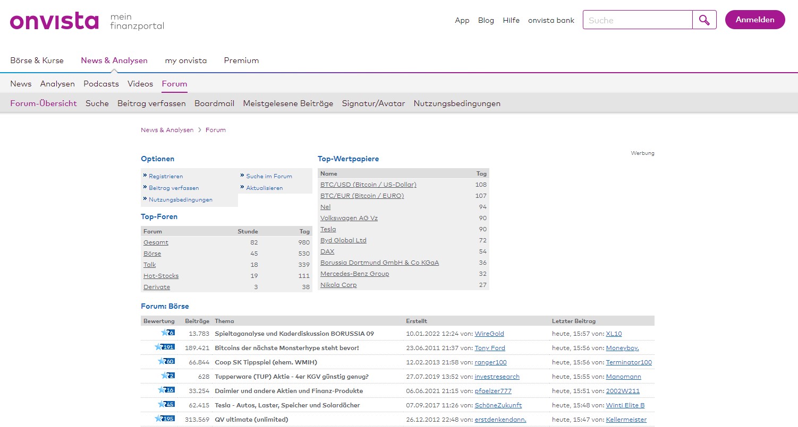Open BTC/EUR (Bitcoin / EURO) link
Image resolution: width=798 pixels, height=427 pixels.
pyautogui.click(x=362, y=196)
